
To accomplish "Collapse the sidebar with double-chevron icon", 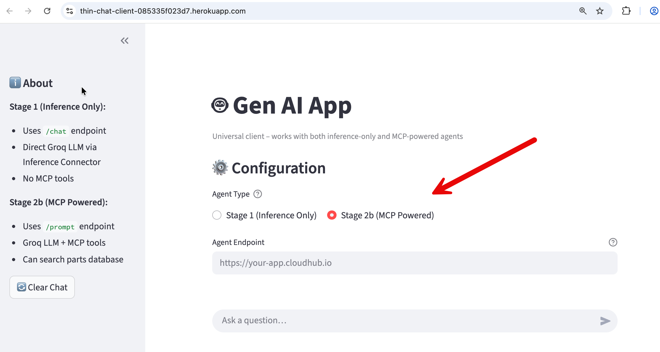I will pyautogui.click(x=125, y=41).
